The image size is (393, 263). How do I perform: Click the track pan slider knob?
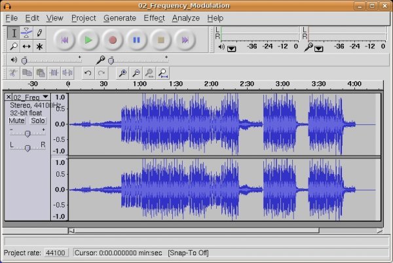click(27, 148)
